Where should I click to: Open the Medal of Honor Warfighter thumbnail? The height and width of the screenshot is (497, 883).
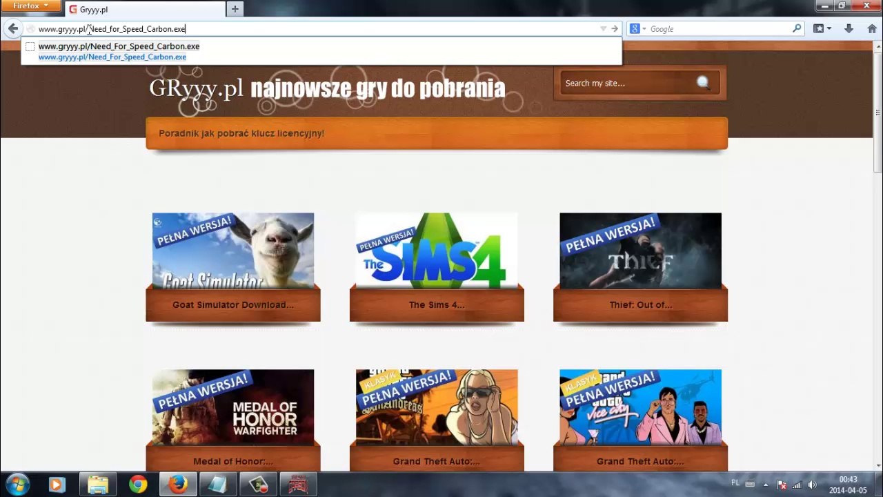tap(233, 407)
